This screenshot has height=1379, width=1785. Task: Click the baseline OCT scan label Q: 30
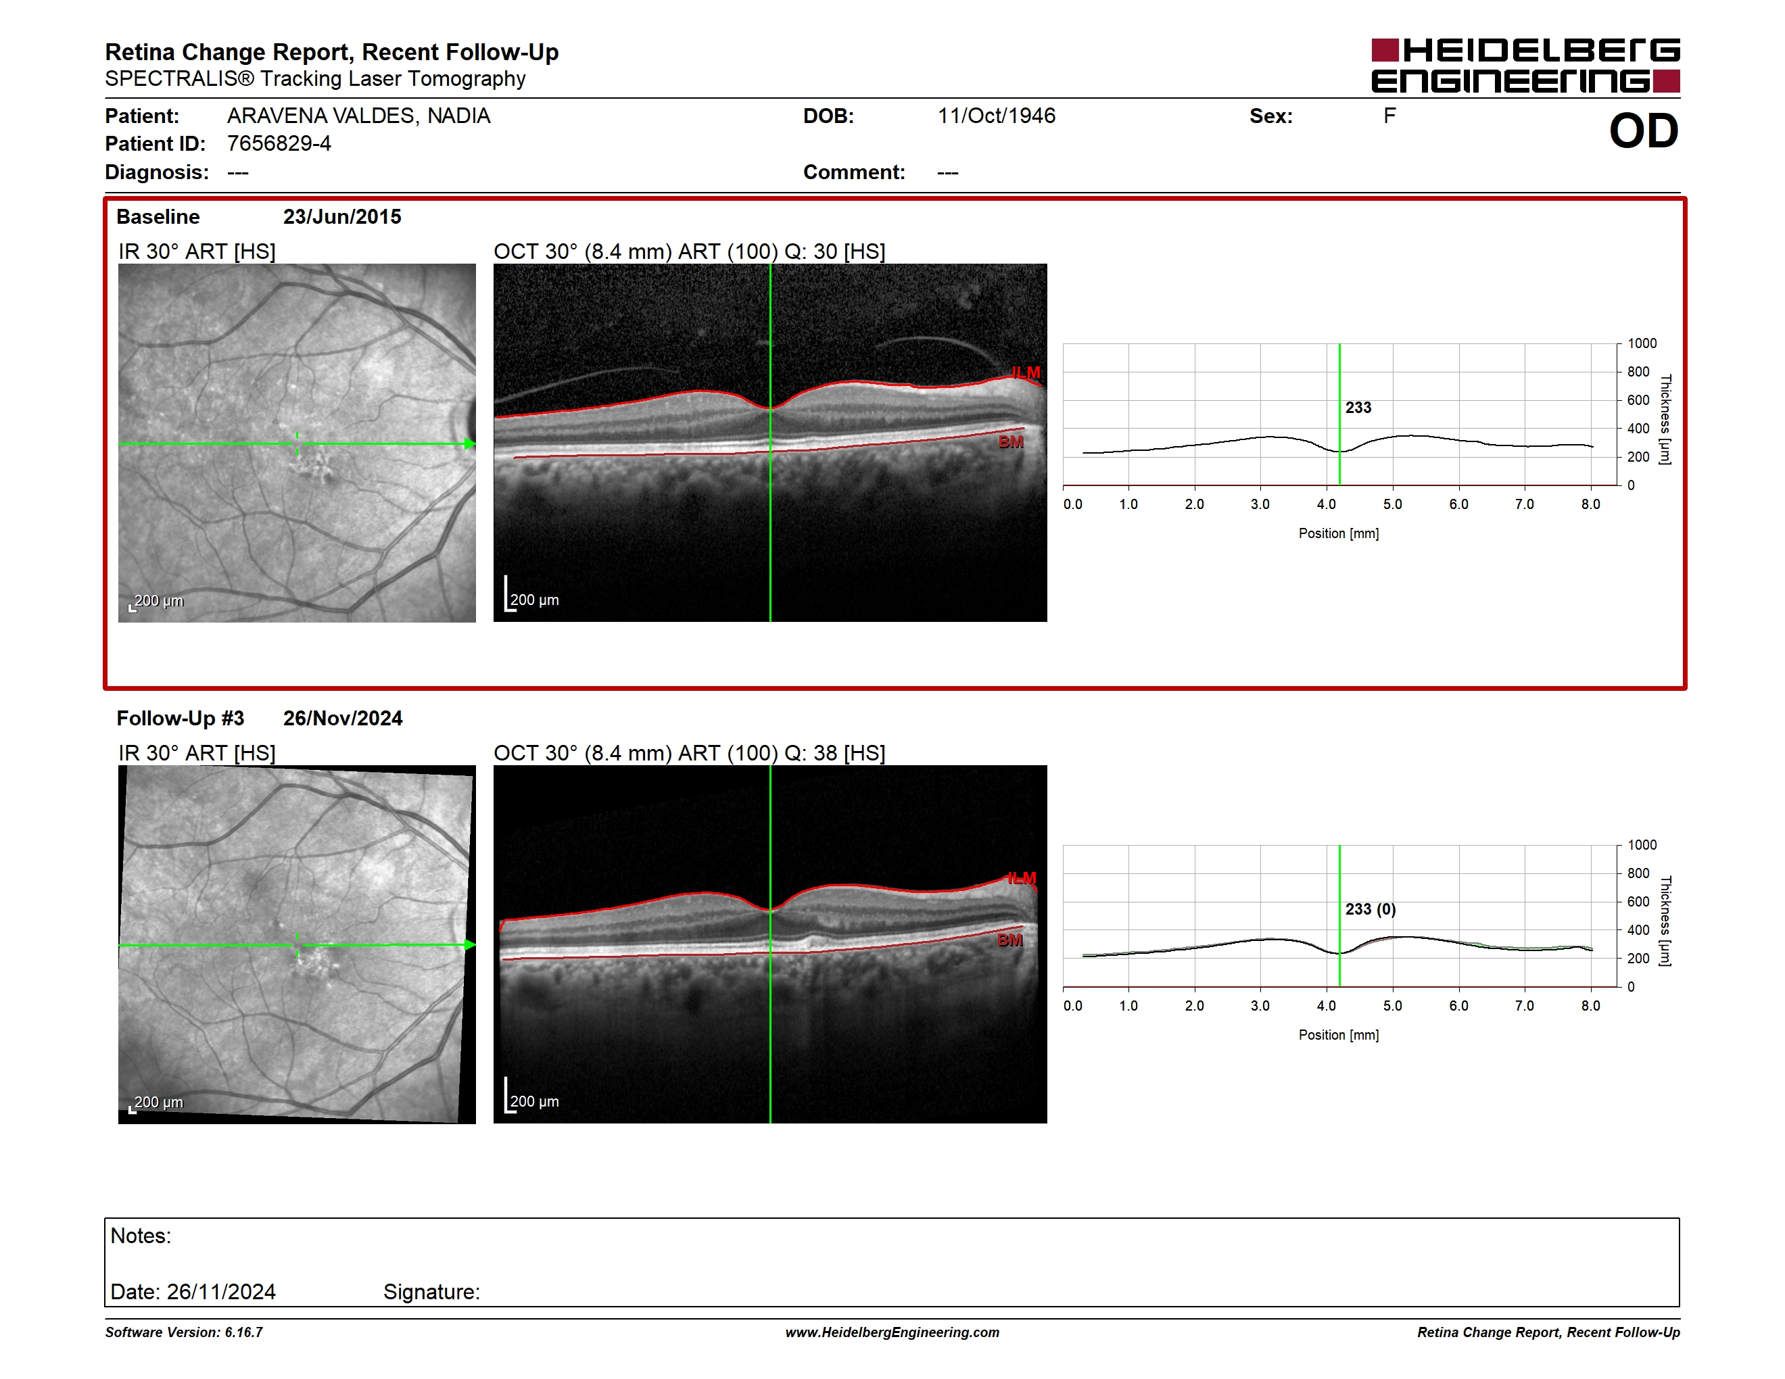click(x=690, y=251)
